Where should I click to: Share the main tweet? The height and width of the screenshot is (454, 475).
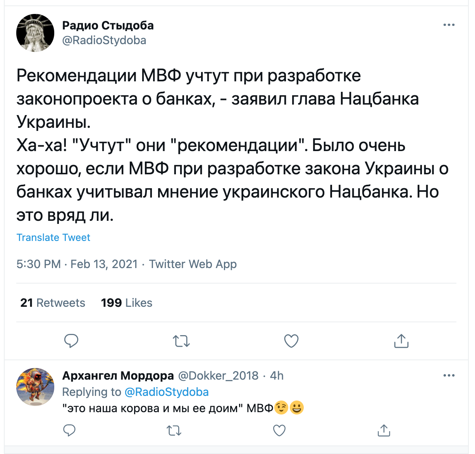point(401,340)
